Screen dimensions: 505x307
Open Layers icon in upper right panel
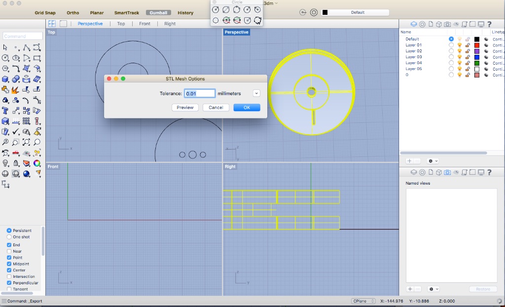[414, 24]
